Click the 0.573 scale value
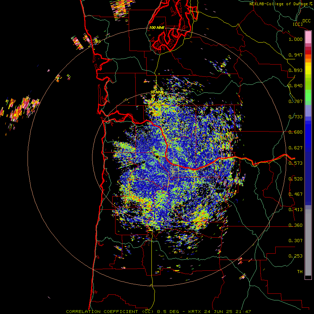 pos(296,163)
